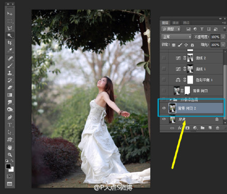The width and height of the screenshot is (227, 194).
Task: Select the Hand tool
Action: [x=10, y=147]
